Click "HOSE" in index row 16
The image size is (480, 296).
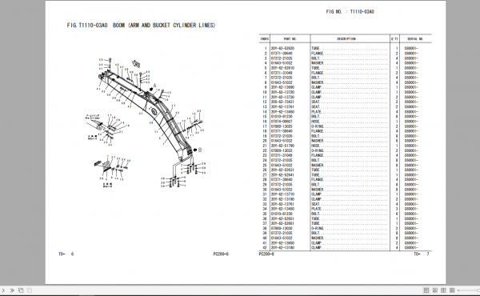tap(315, 122)
